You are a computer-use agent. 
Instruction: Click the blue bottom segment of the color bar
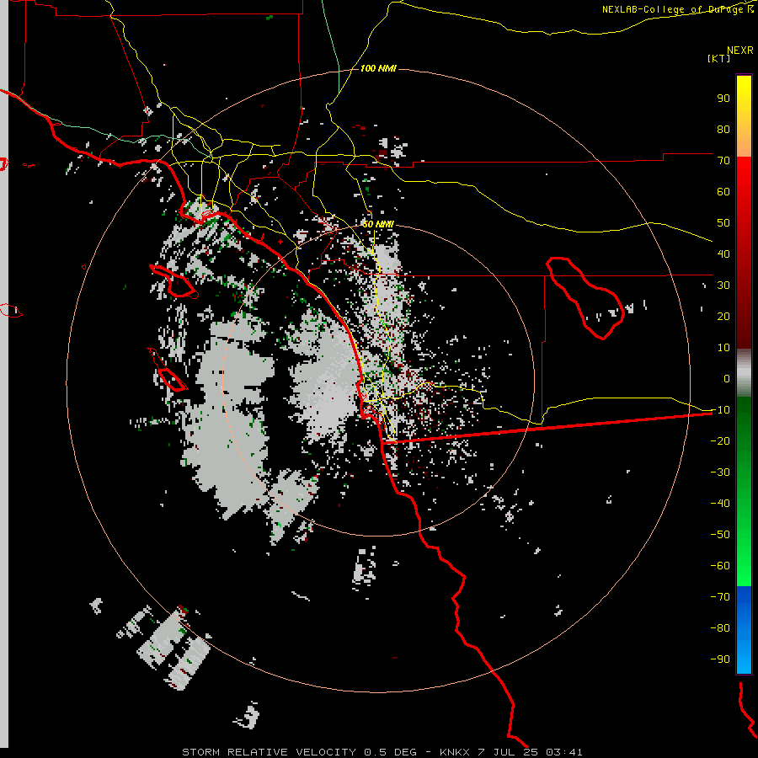click(744, 629)
